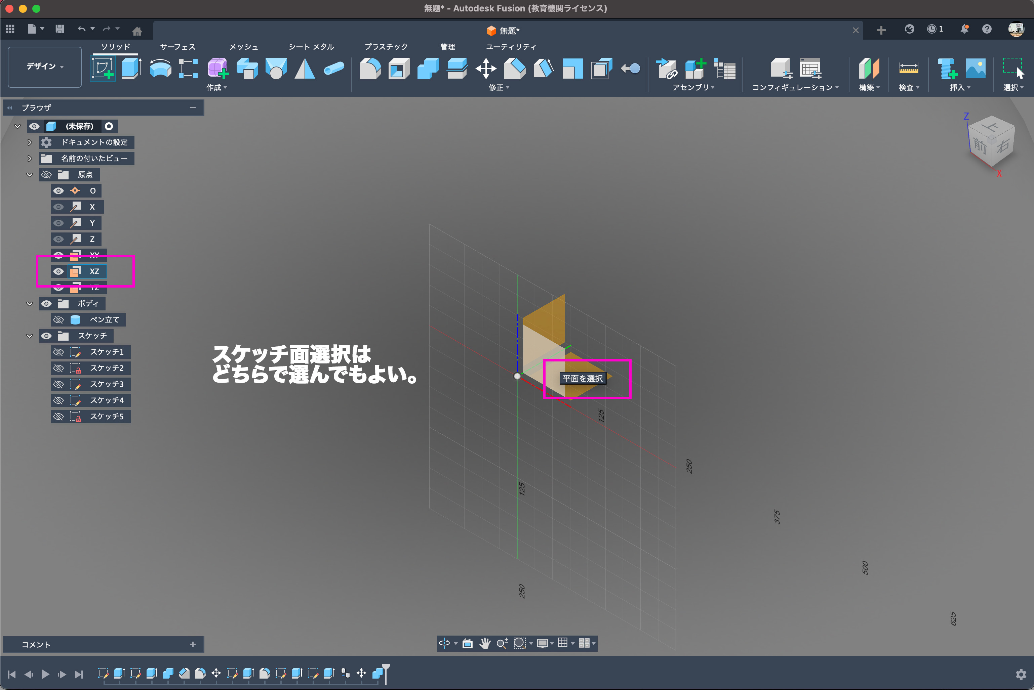The width and height of the screenshot is (1034, 690).
Task: Toggle visibility of スケッチ1
Action: coord(58,352)
